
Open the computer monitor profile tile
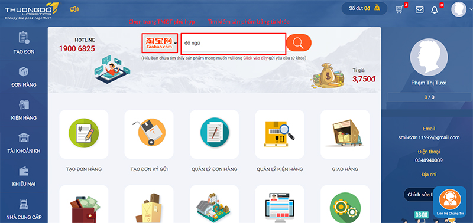pyautogui.click(x=280, y=204)
